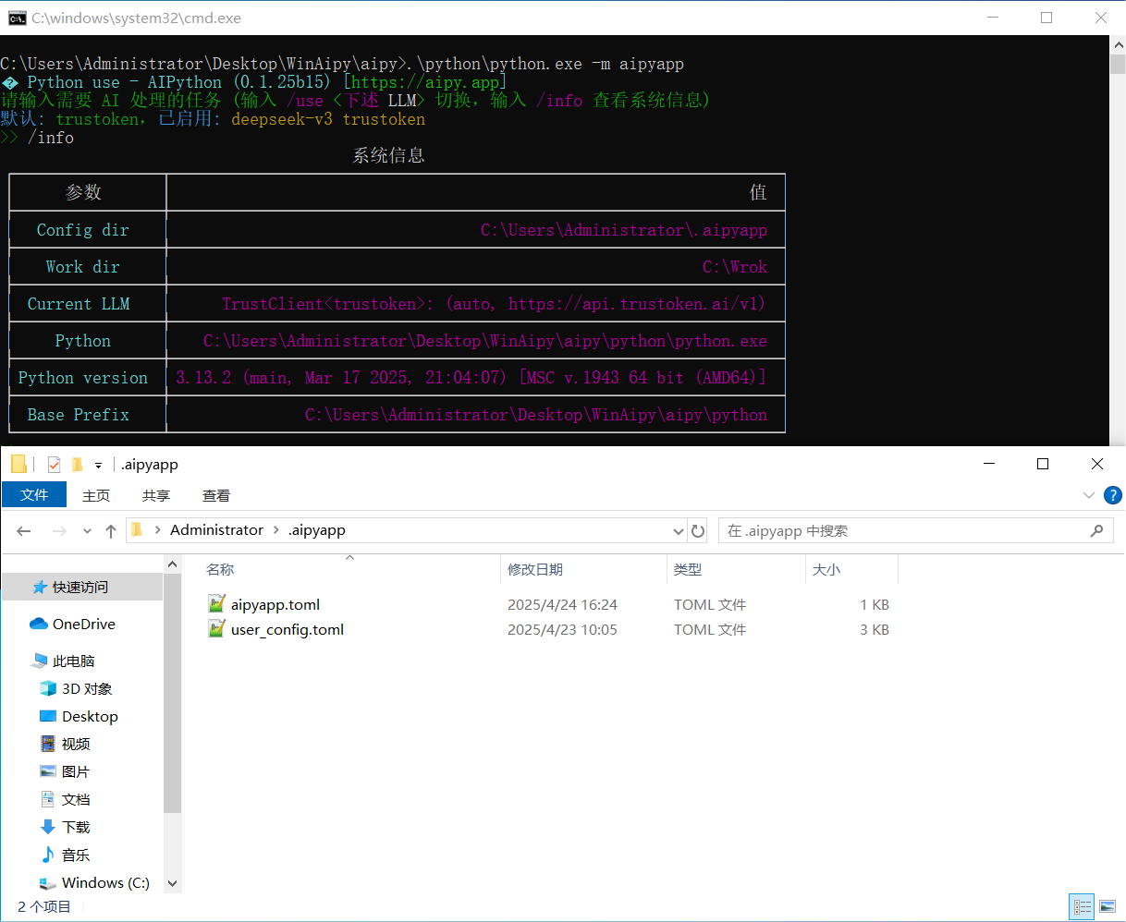Expand chevron after Administrator in address bar
The image size is (1126, 922).
click(x=275, y=529)
